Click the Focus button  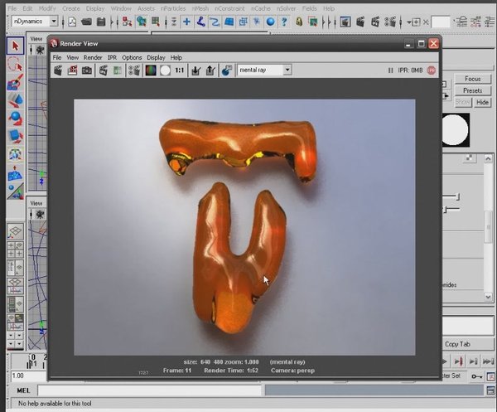(x=472, y=79)
